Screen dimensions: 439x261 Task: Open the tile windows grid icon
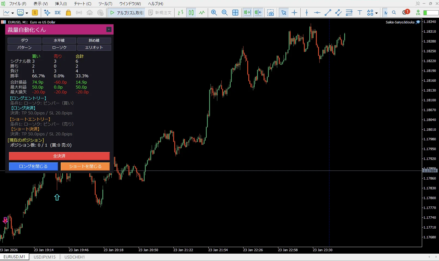[235, 13]
